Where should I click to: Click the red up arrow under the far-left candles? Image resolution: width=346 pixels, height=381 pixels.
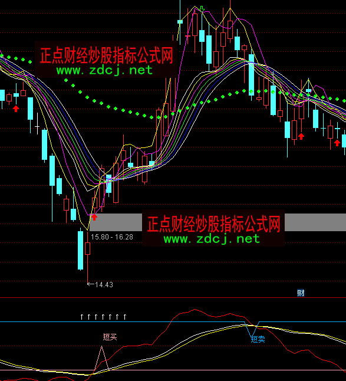[x=16, y=109]
